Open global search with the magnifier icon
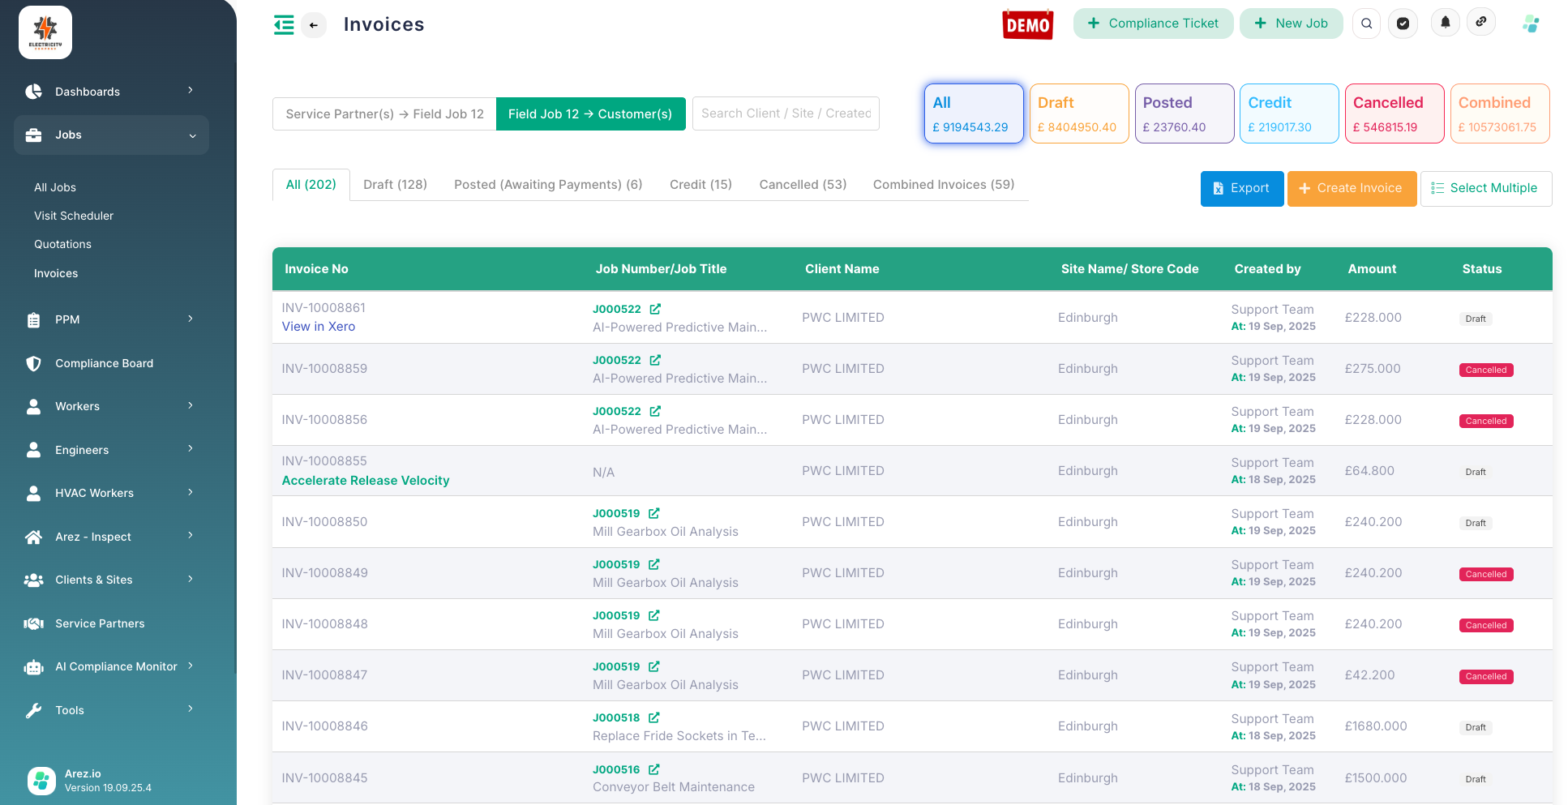This screenshot has width=1568, height=805. click(x=1366, y=24)
